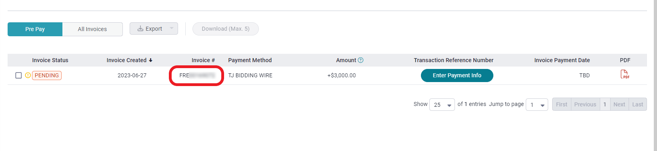Click the pending warning icon
657x151 pixels.
click(x=28, y=75)
